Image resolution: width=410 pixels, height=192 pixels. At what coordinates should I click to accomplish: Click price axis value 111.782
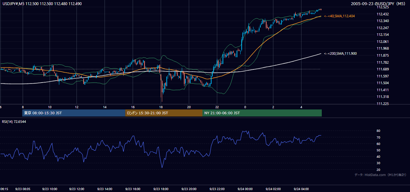(x=383, y=62)
